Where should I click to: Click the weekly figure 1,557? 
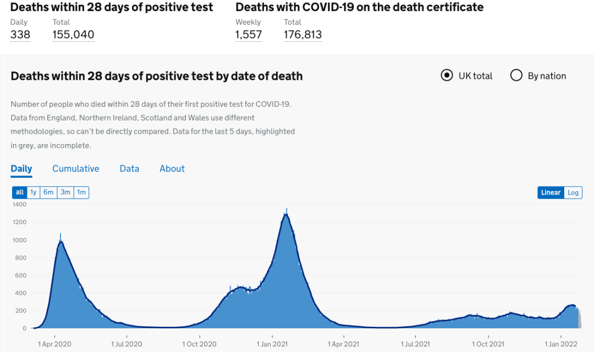249,35
